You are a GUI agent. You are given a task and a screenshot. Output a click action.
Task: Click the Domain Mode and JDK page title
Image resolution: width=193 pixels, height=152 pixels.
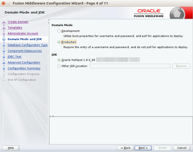tap(25, 12)
